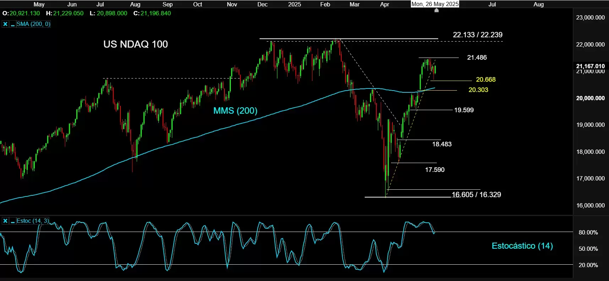Select the 16.605 / 16.329 low label

point(476,195)
